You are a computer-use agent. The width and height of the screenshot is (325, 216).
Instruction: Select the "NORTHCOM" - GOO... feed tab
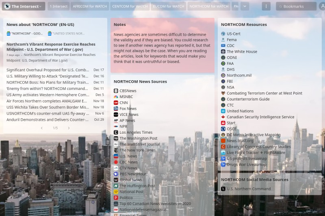click(x=25, y=34)
